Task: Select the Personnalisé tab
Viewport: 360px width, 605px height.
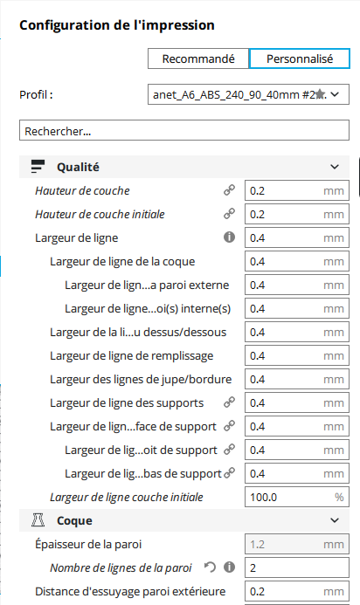Action: (300, 58)
